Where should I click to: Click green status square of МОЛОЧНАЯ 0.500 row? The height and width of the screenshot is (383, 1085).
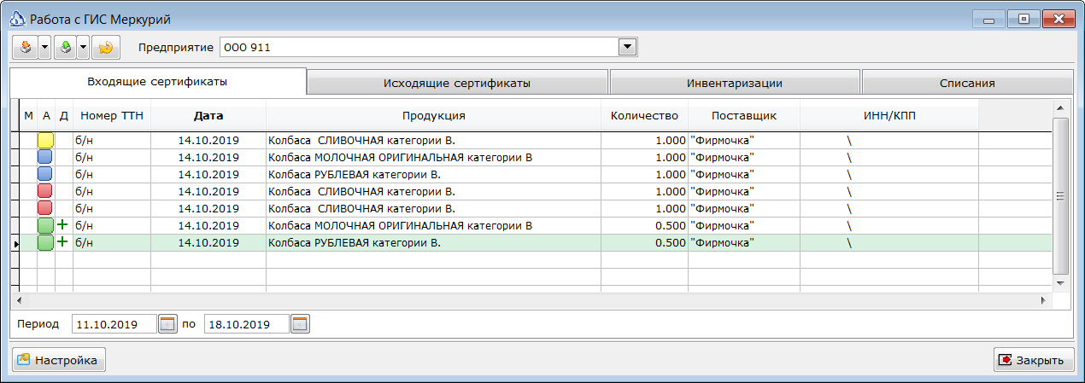coord(46,226)
